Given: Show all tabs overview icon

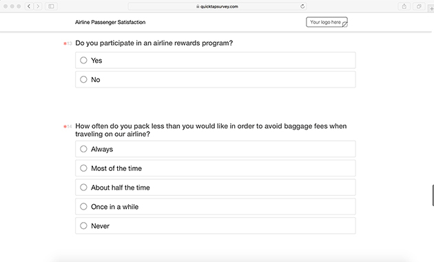Looking at the screenshot, I should 419,6.
